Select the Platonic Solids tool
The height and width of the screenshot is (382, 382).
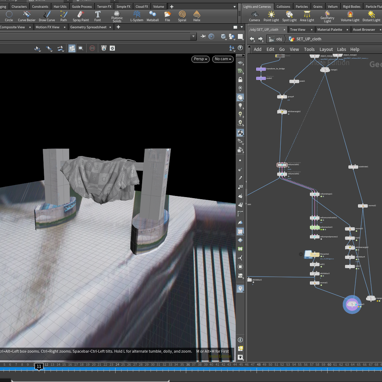pos(117,17)
